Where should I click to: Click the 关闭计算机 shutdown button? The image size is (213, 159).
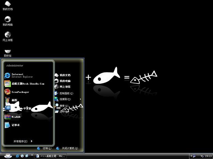[x=68, y=148]
